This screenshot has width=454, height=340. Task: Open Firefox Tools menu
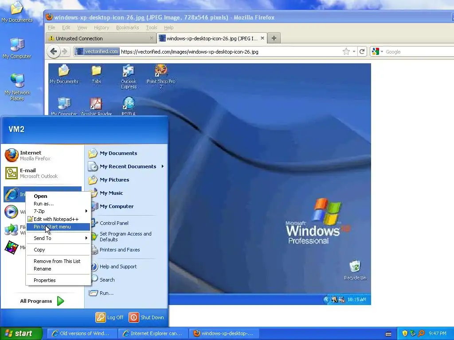(x=152, y=27)
